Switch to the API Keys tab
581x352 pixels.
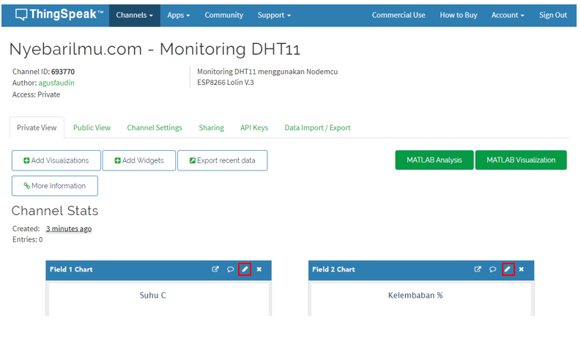tap(254, 127)
